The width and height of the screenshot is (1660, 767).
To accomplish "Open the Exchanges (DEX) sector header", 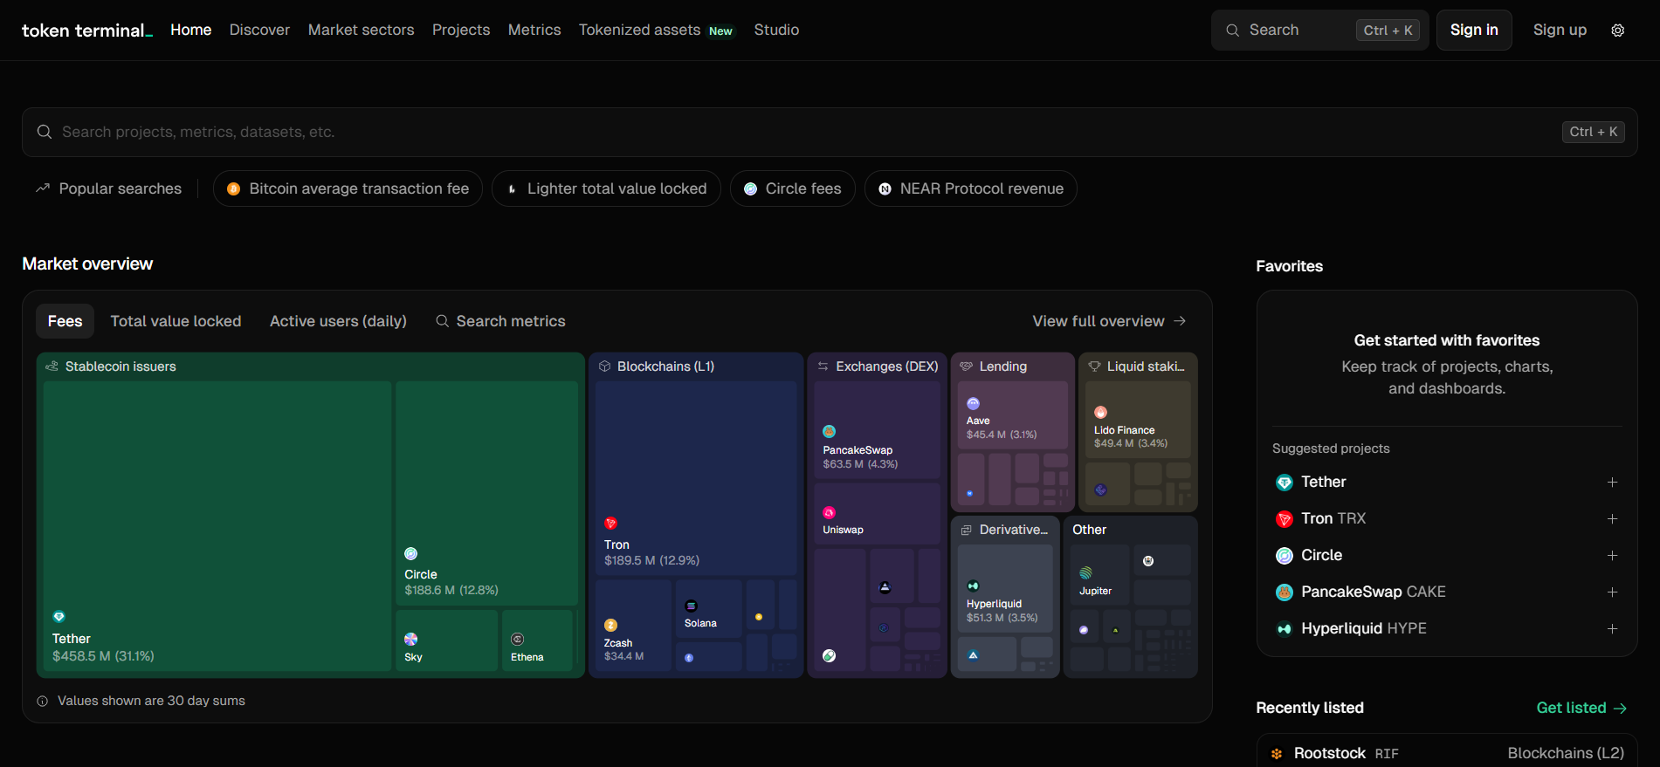I will (x=878, y=366).
